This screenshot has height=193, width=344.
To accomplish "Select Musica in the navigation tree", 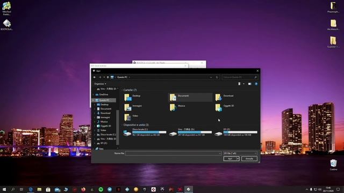I will 104,122.
